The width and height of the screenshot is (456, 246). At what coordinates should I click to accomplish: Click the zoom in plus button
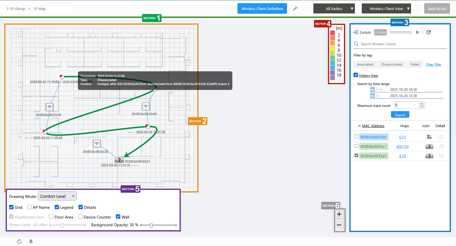(x=339, y=214)
